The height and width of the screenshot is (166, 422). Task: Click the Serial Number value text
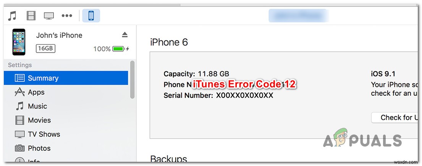(244, 95)
